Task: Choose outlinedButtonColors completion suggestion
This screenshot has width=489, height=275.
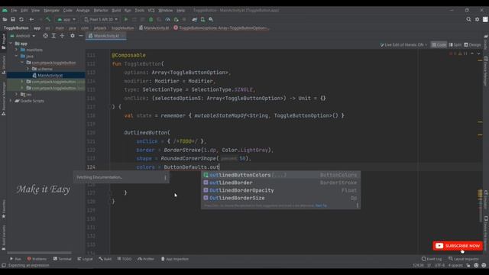Action: tap(280, 175)
